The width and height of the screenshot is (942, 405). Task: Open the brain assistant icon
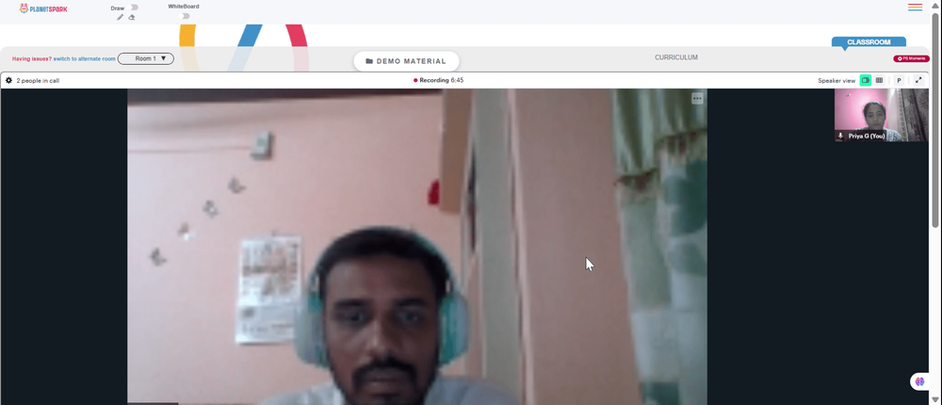pyautogui.click(x=919, y=381)
